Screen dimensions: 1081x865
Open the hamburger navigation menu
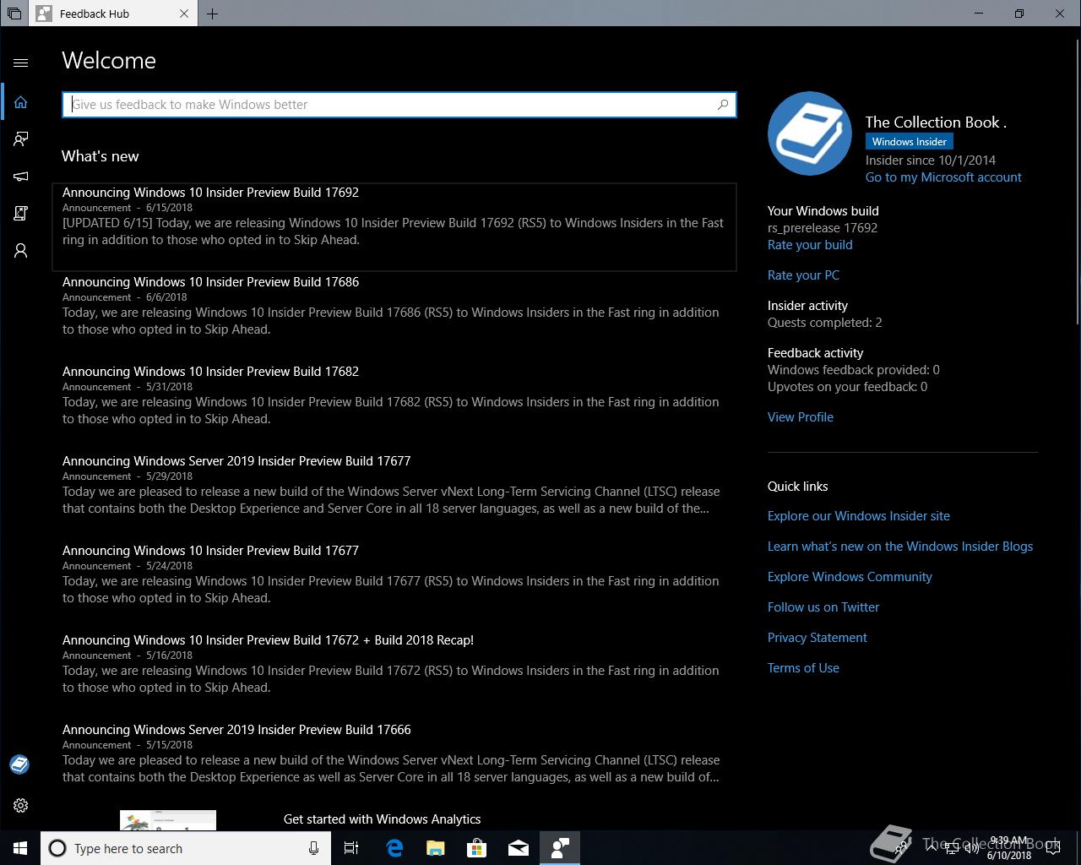[x=21, y=63]
